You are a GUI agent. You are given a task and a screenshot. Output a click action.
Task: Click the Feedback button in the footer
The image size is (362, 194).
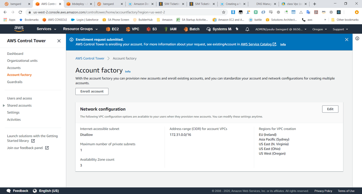point(18,191)
